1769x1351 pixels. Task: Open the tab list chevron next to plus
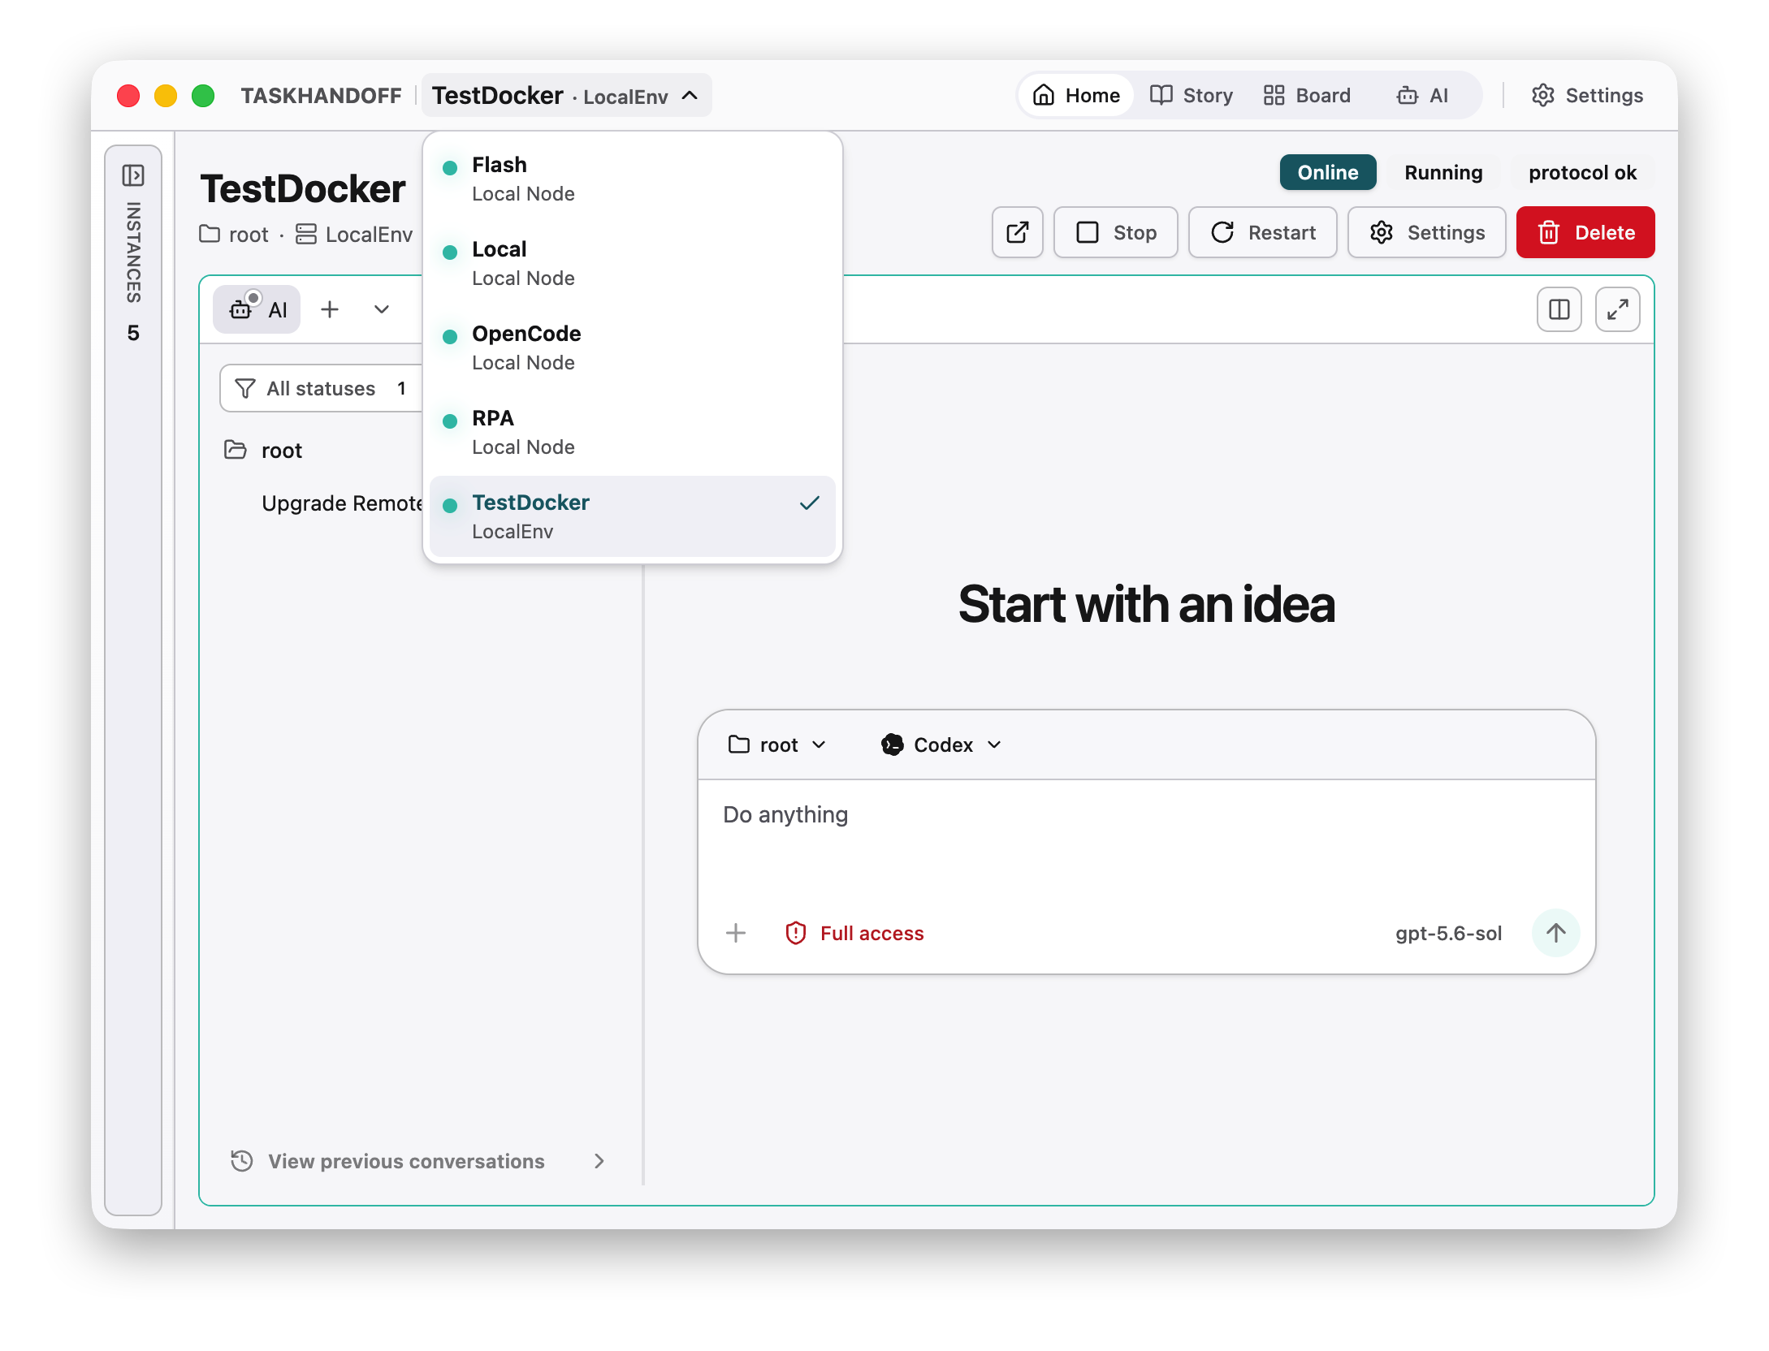click(381, 309)
